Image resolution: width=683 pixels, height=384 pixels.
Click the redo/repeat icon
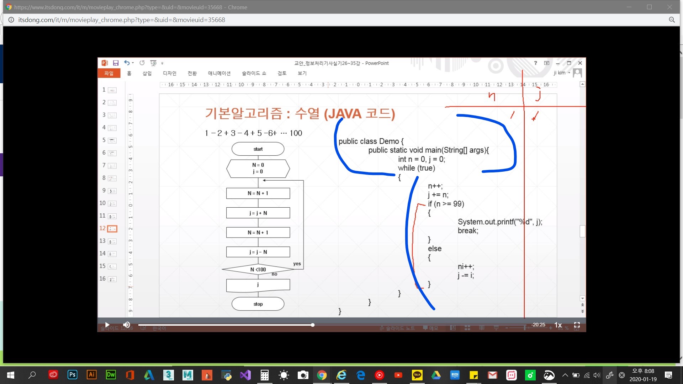point(142,63)
